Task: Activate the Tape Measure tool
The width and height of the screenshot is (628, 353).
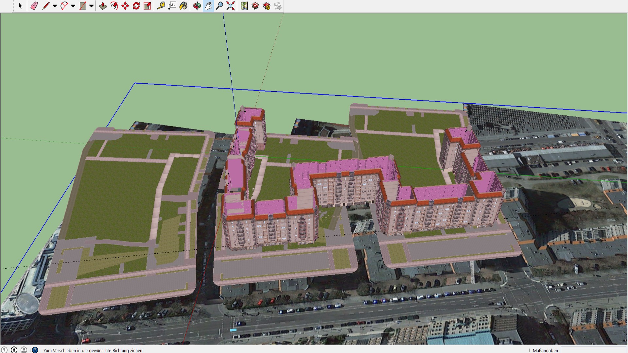Action: (x=161, y=6)
